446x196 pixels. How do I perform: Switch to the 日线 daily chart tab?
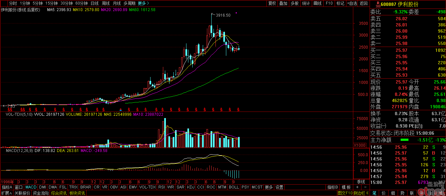pos(95,3)
